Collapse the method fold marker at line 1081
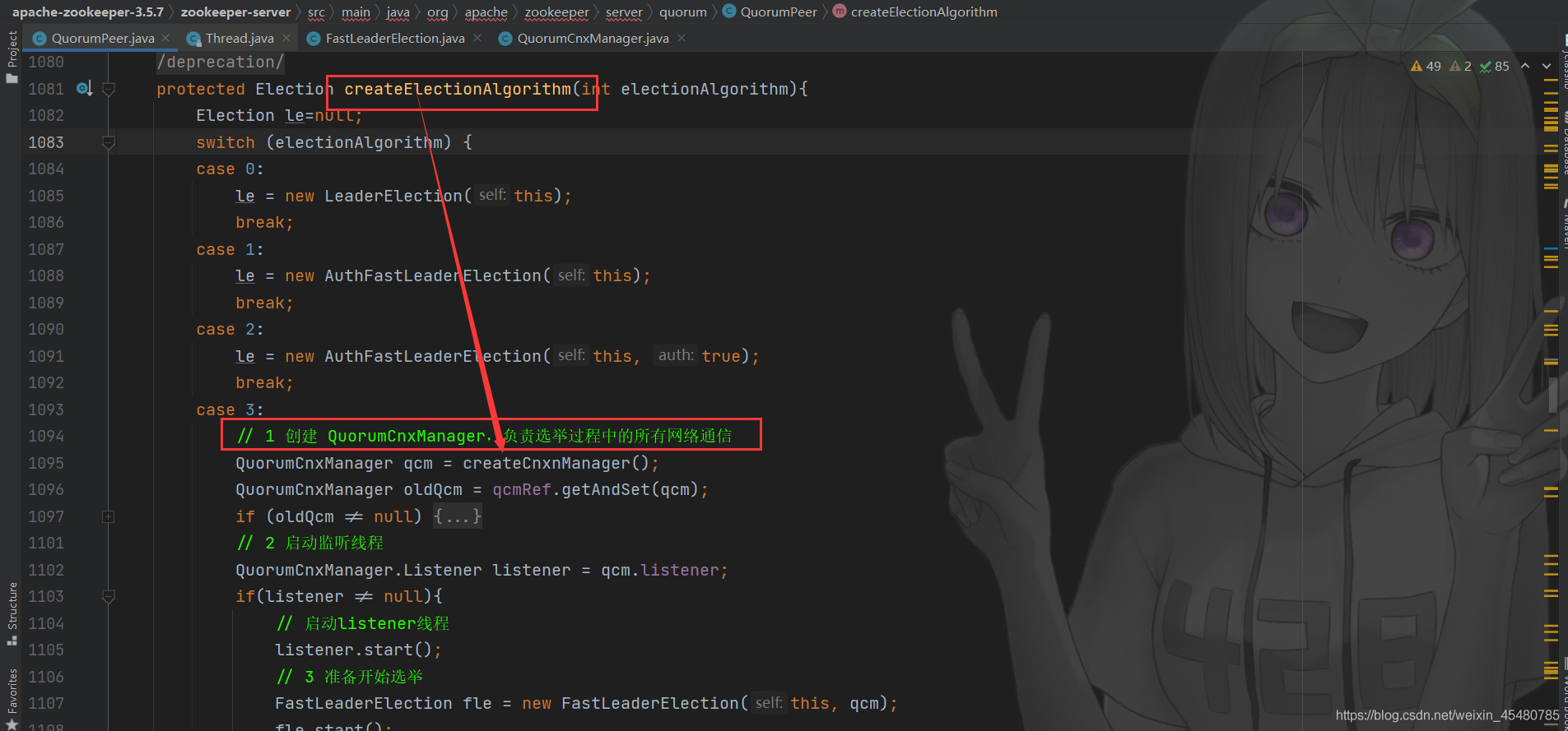 (108, 89)
